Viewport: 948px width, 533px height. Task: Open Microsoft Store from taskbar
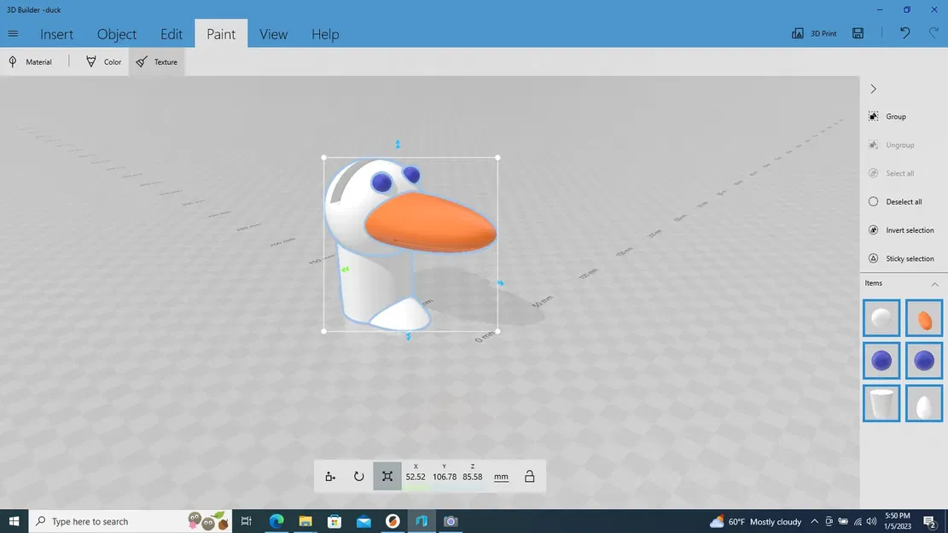(x=334, y=521)
